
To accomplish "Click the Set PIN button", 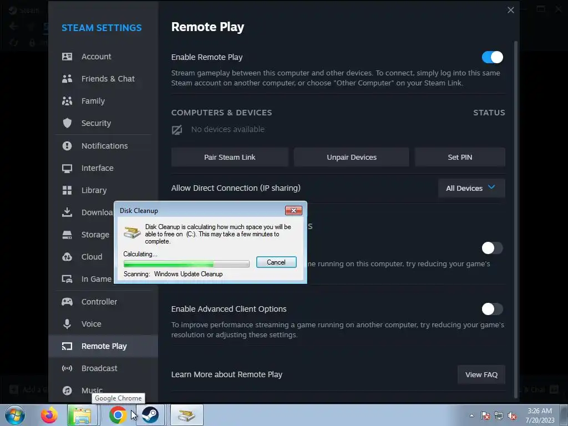I will (x=460, y=157).
